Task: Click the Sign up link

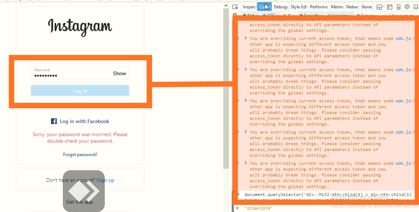Action: click(x=105, y=180)
